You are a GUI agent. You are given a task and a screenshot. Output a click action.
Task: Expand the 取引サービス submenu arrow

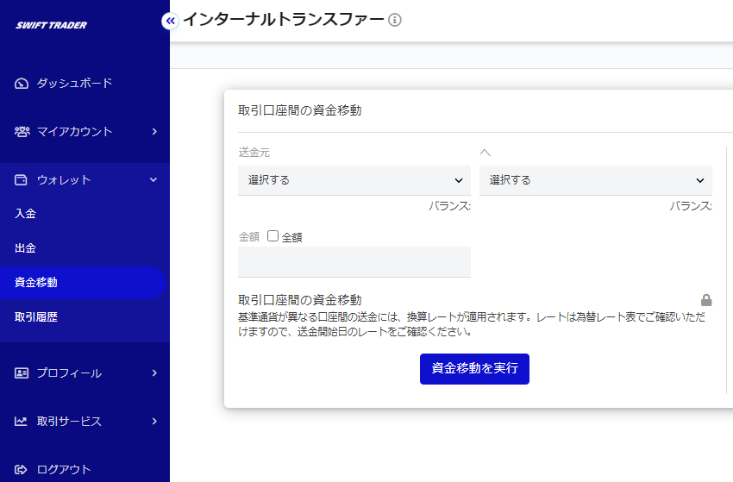coord(153,422)
